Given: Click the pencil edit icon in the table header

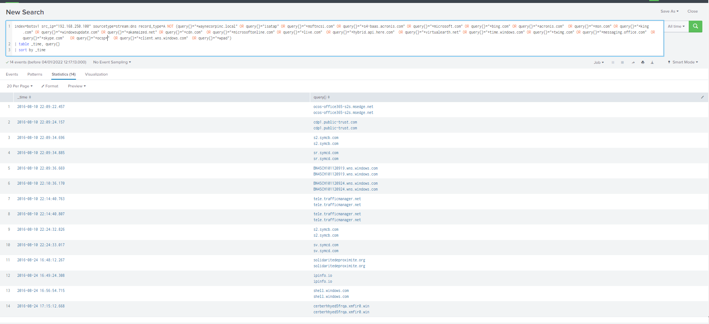Looking at the screenshot, I should (x=702, y=97).
